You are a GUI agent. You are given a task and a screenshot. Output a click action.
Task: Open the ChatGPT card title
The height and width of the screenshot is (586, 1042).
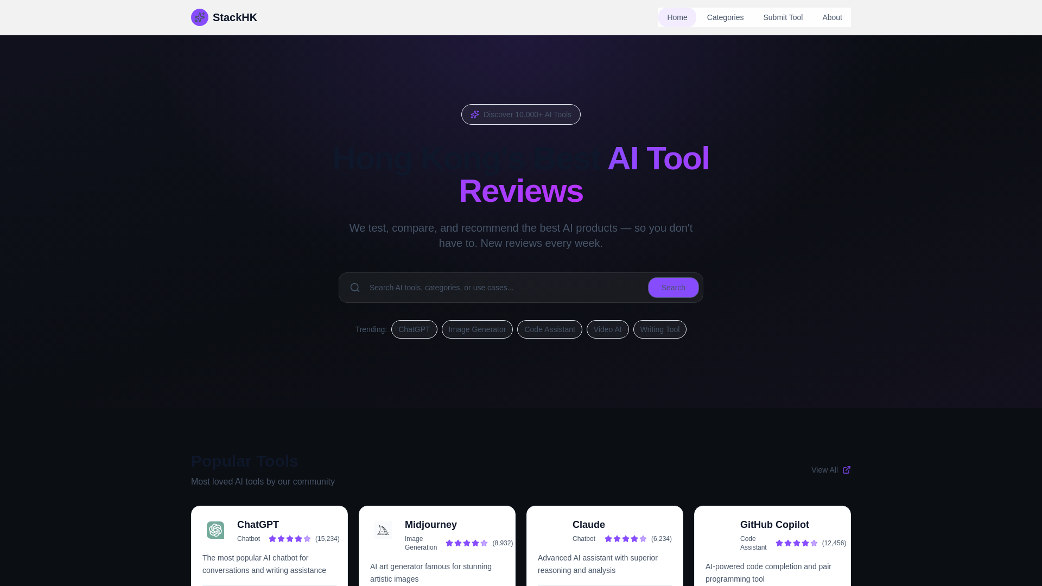[x=258, y=525]
